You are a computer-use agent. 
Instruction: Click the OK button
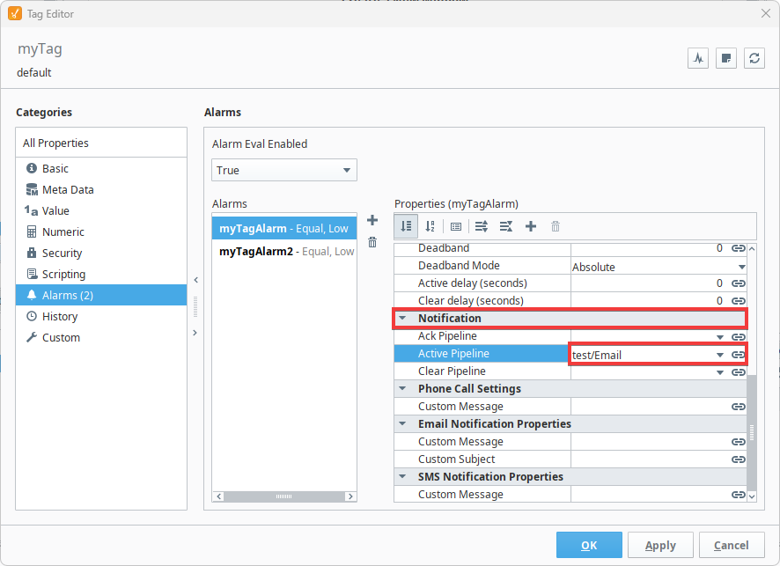(x=589, y=545)
